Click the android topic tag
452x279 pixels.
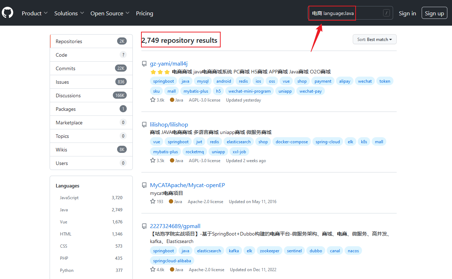coord(224,81)
